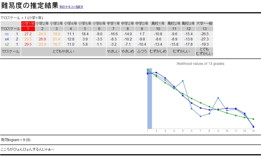Select the s4 value -27.3

(205, 39)
